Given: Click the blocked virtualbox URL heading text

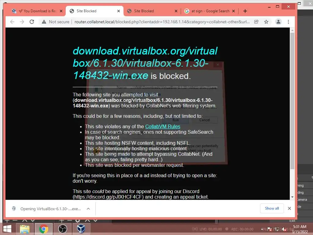Looking at the screenshot, I should 145,63.
